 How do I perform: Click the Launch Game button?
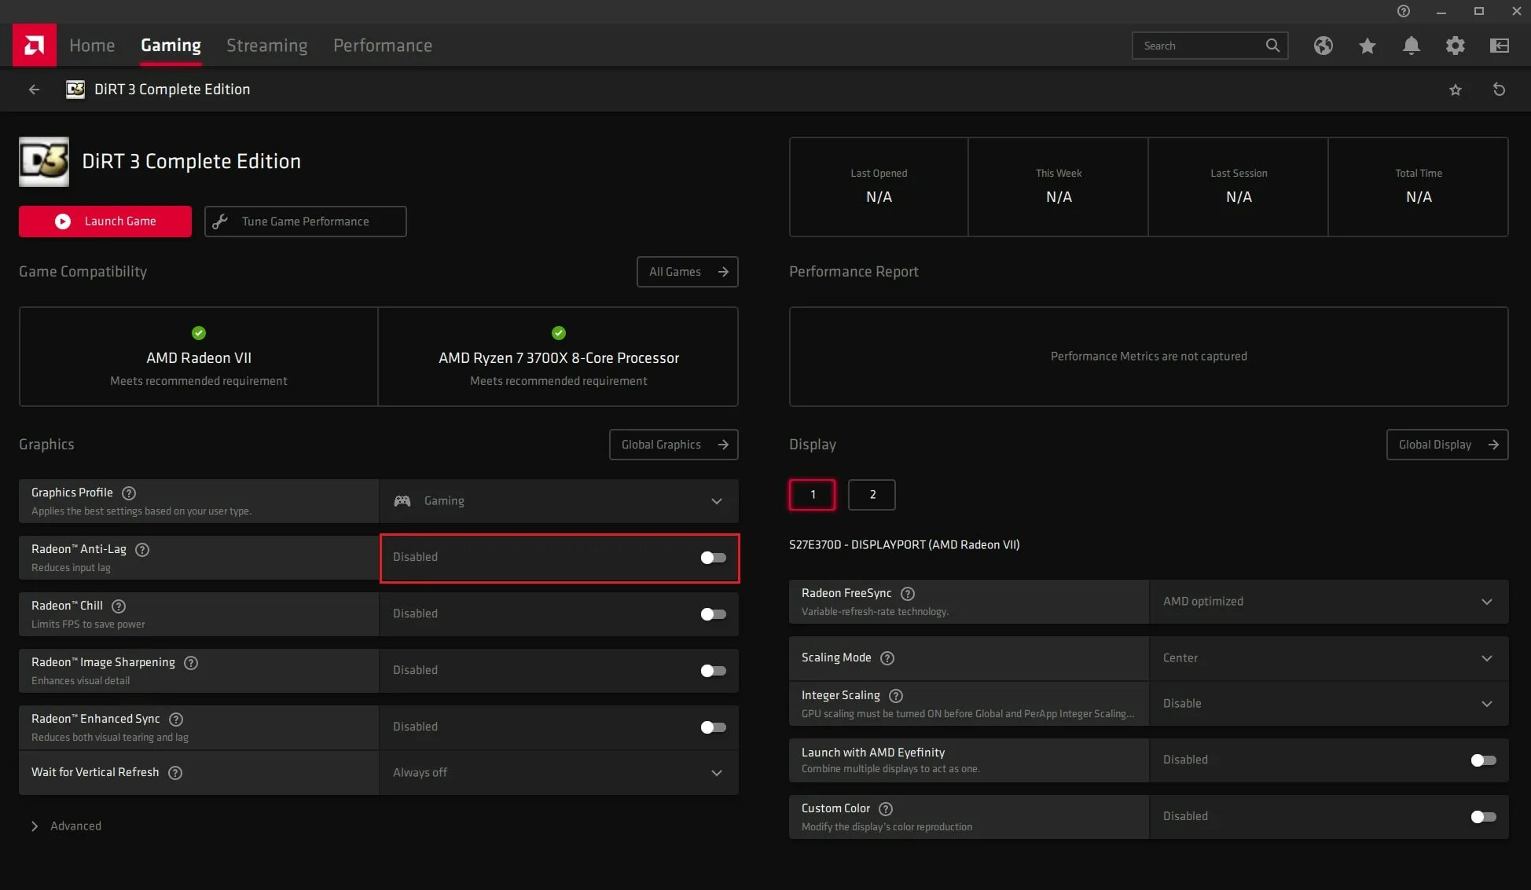(x=105, y=222)
